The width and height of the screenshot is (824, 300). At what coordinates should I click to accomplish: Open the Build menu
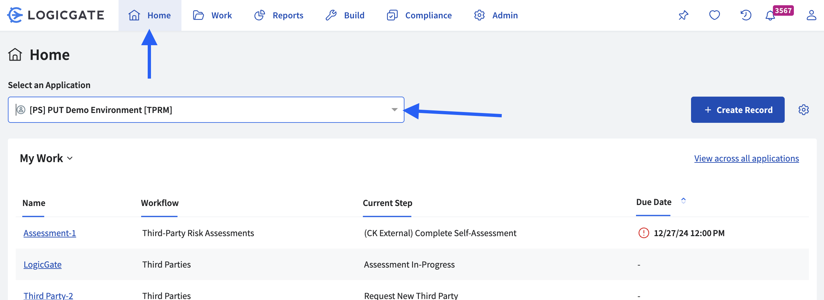345,15
